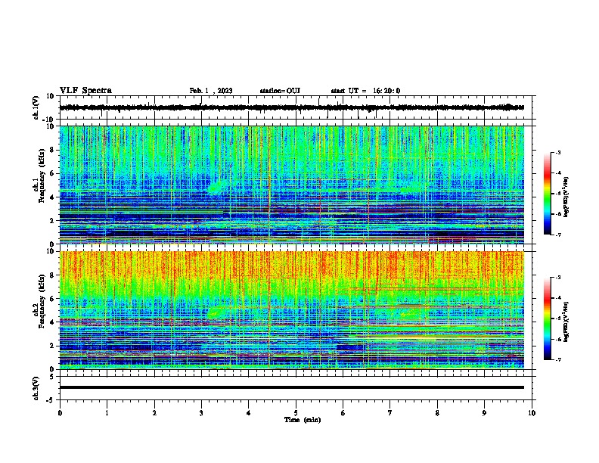Click time axis tick label "8"

pos(437,413)
